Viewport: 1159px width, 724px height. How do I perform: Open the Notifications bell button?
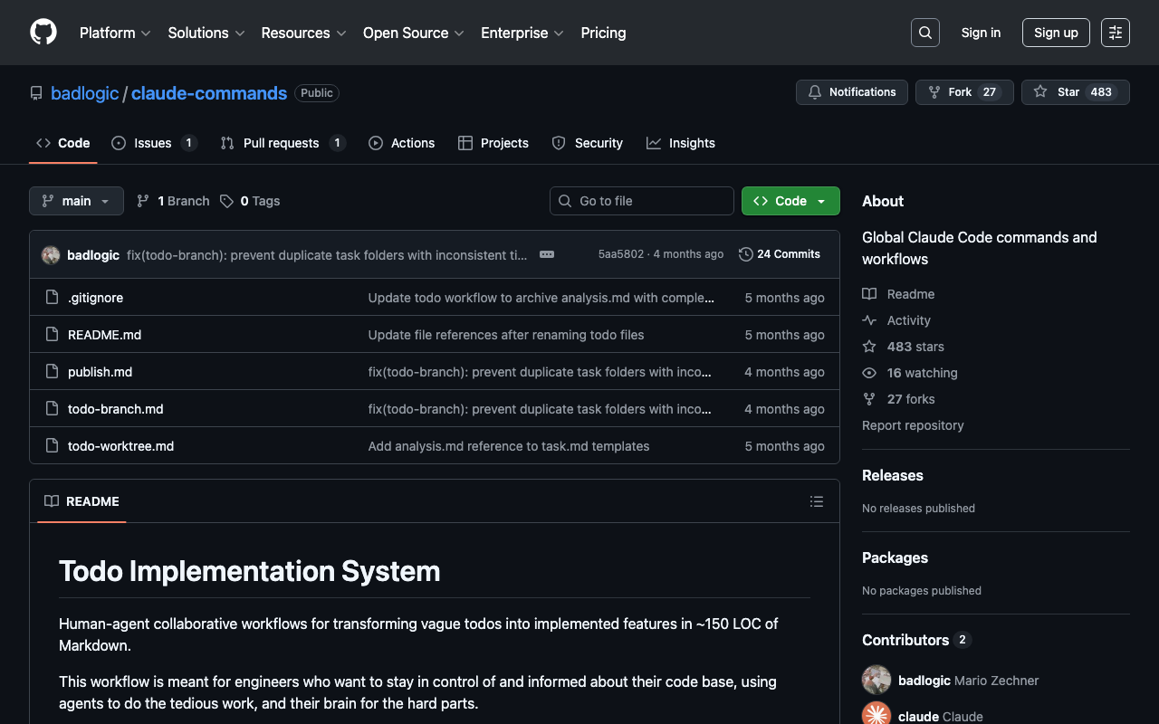[851, 92]
